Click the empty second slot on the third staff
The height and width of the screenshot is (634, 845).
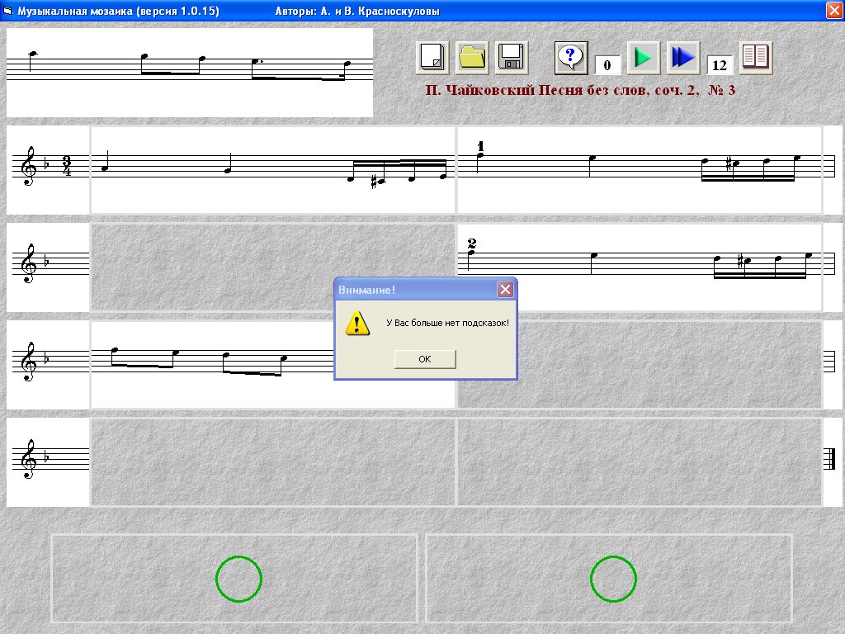tap(640, 365)
